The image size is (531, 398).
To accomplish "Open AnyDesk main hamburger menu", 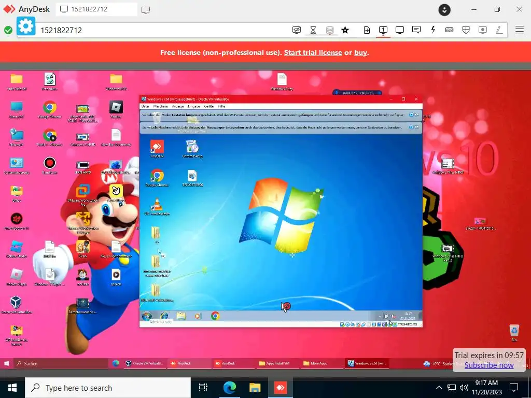I will pos(520,30).
